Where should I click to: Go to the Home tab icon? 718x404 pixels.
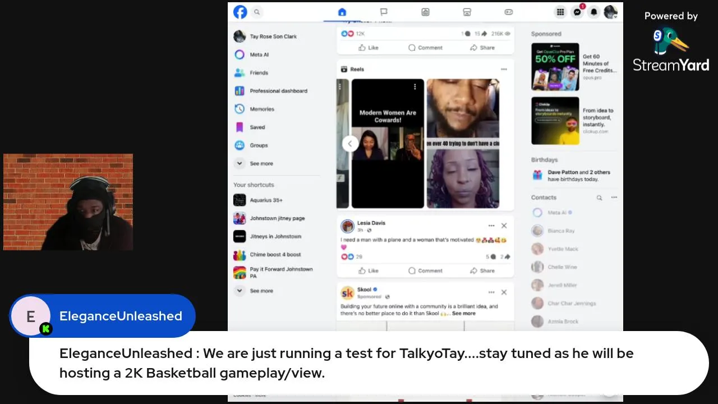tap(342, 12)
